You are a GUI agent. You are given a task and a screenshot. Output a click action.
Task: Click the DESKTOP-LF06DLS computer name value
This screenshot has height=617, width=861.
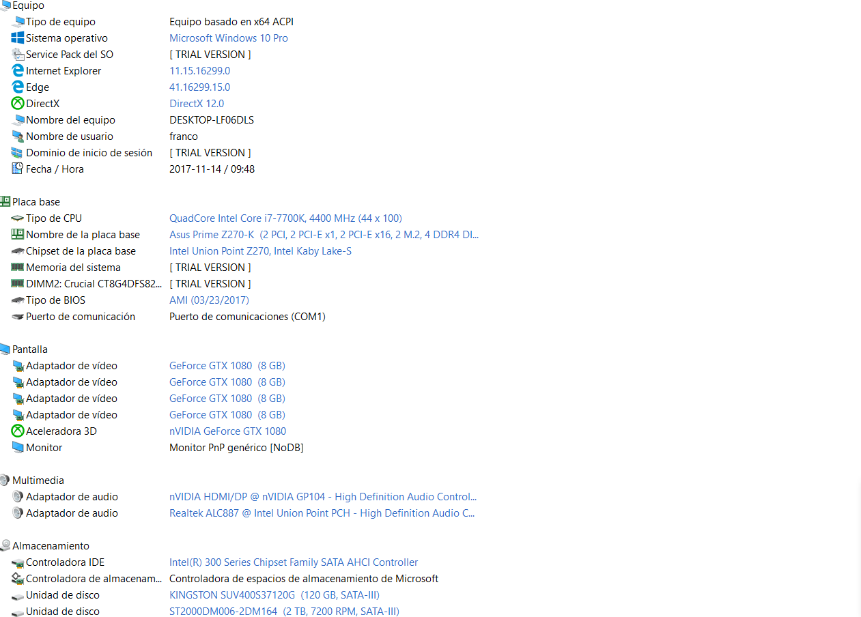[212, 120]
